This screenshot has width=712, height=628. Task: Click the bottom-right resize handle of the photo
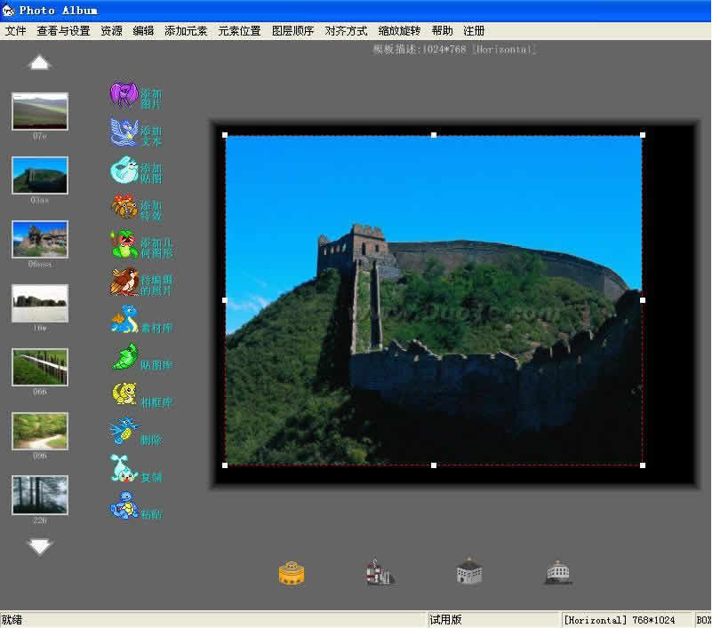(x=643, y=465)
